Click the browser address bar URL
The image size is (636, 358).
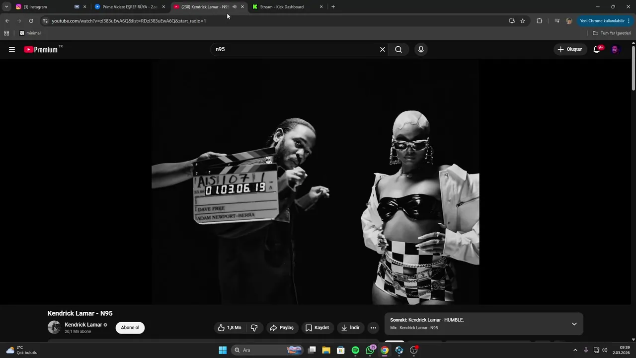pyautogui.click(x=129, y=21)
